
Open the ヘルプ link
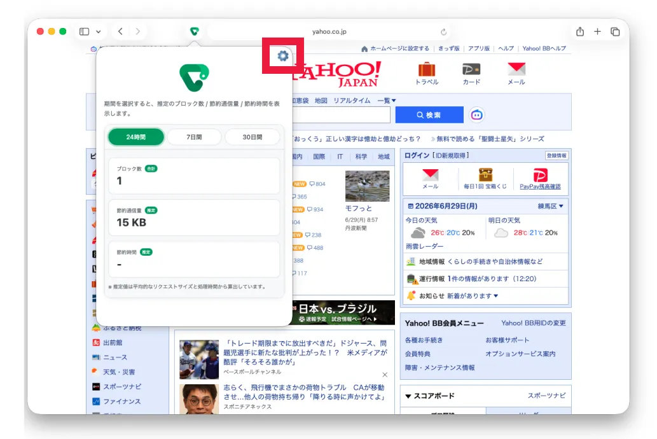[506, 48]
